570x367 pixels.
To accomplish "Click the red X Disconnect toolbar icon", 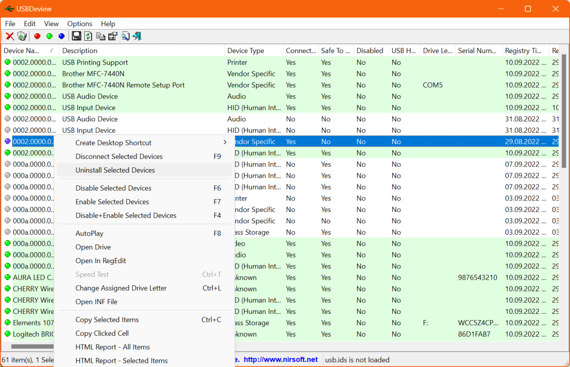I will [x=9, y=36].
